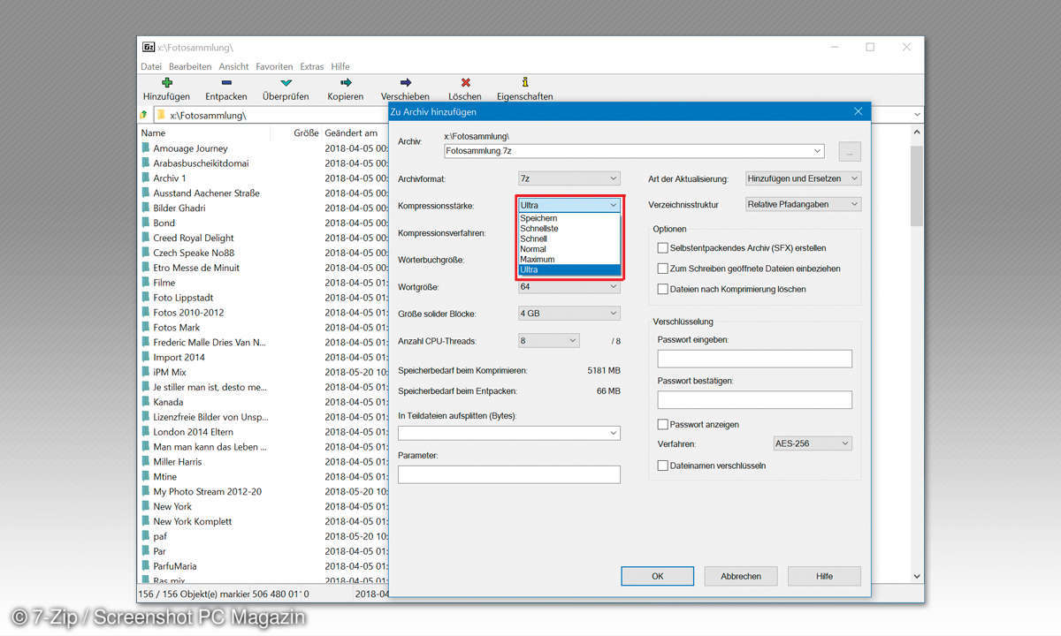Click the Hinzufügen add toolbar icon
The height and width of the screenshot is (636, 1061).
(167, 82)
